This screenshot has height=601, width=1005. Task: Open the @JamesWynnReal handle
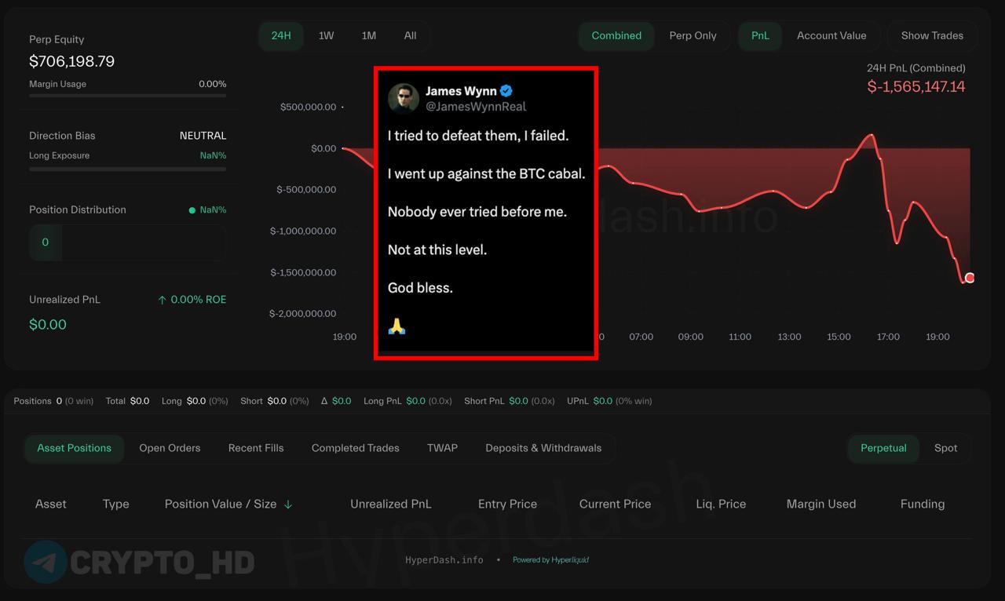pos(476,107)
